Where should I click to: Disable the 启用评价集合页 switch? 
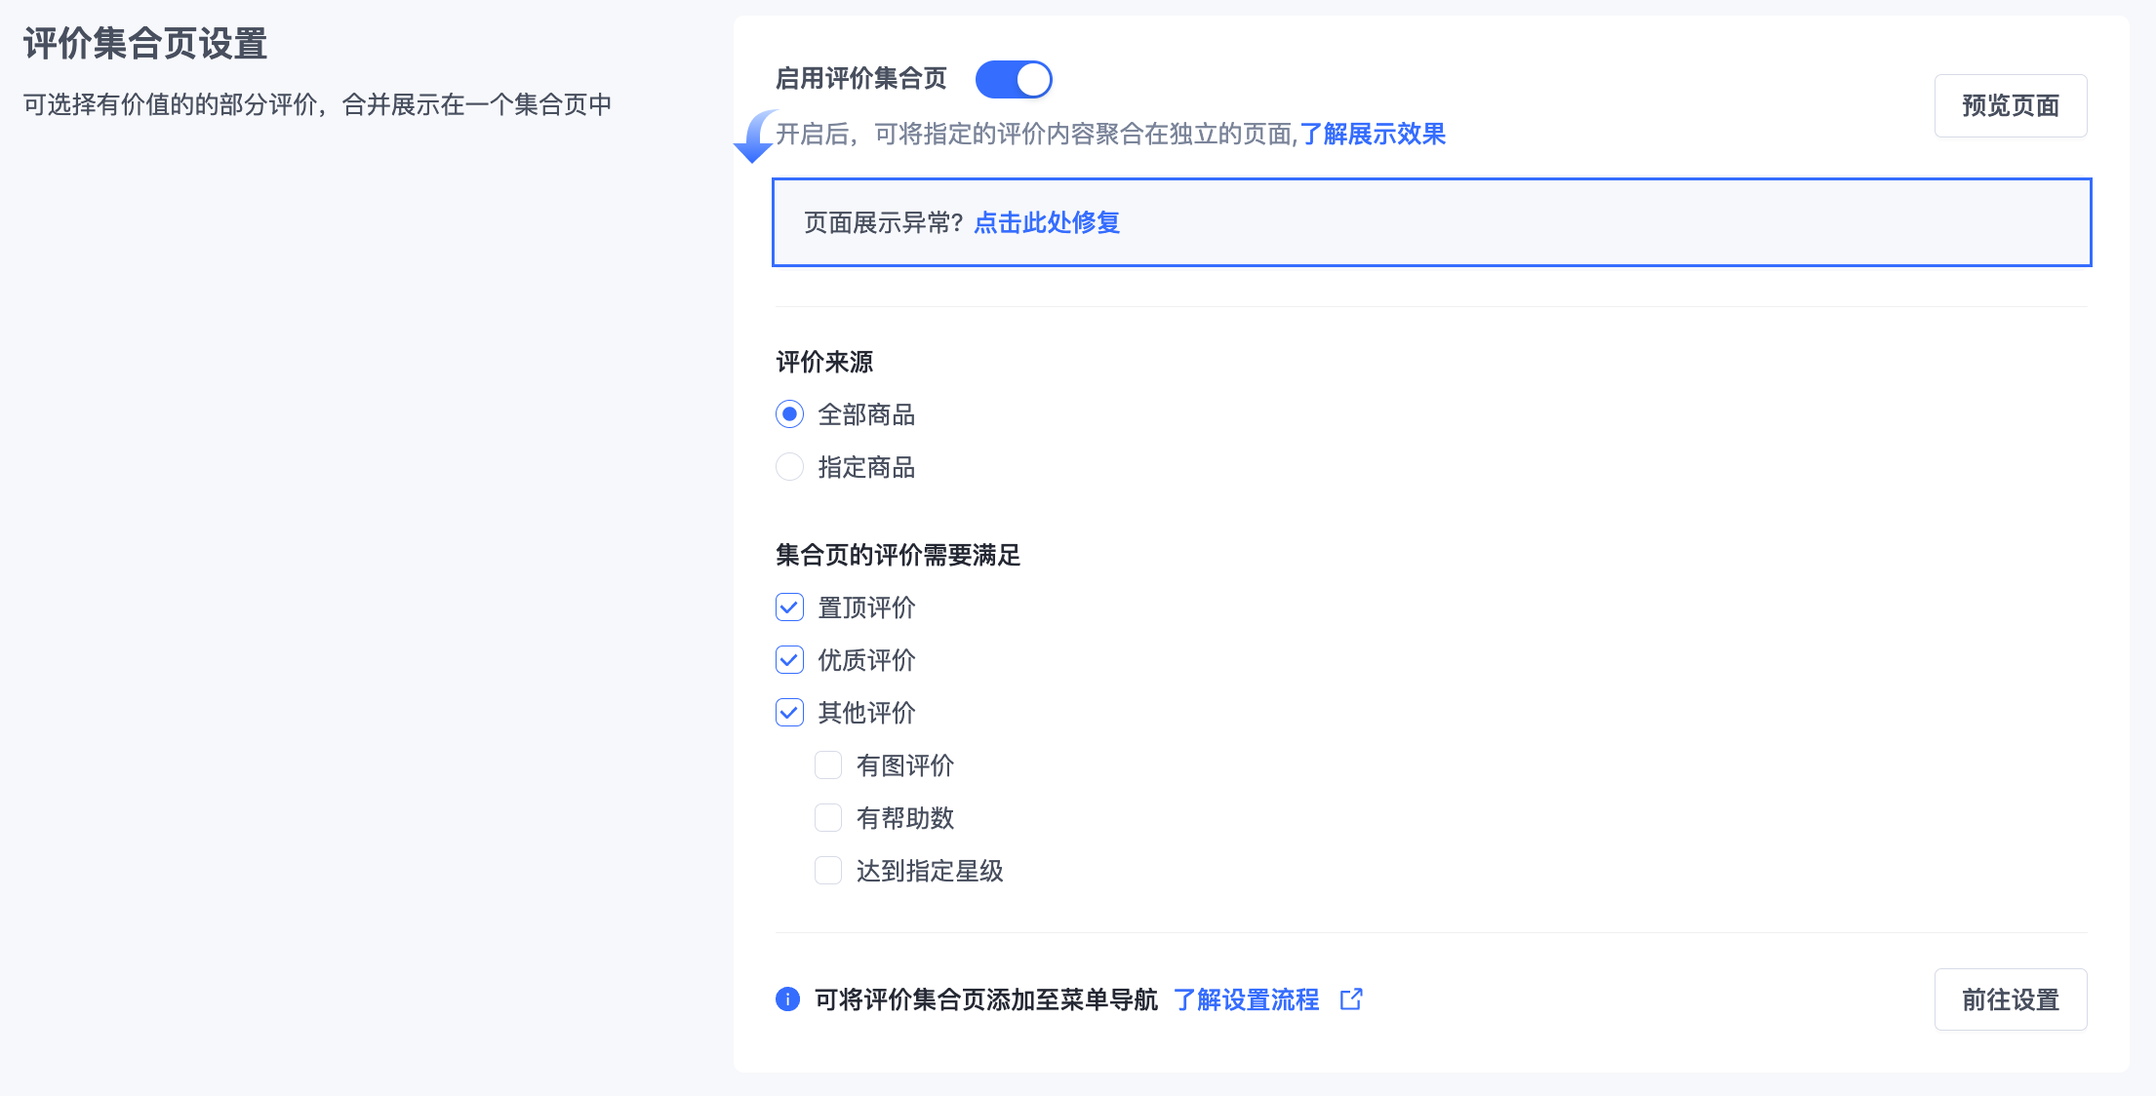[1014, 79]
